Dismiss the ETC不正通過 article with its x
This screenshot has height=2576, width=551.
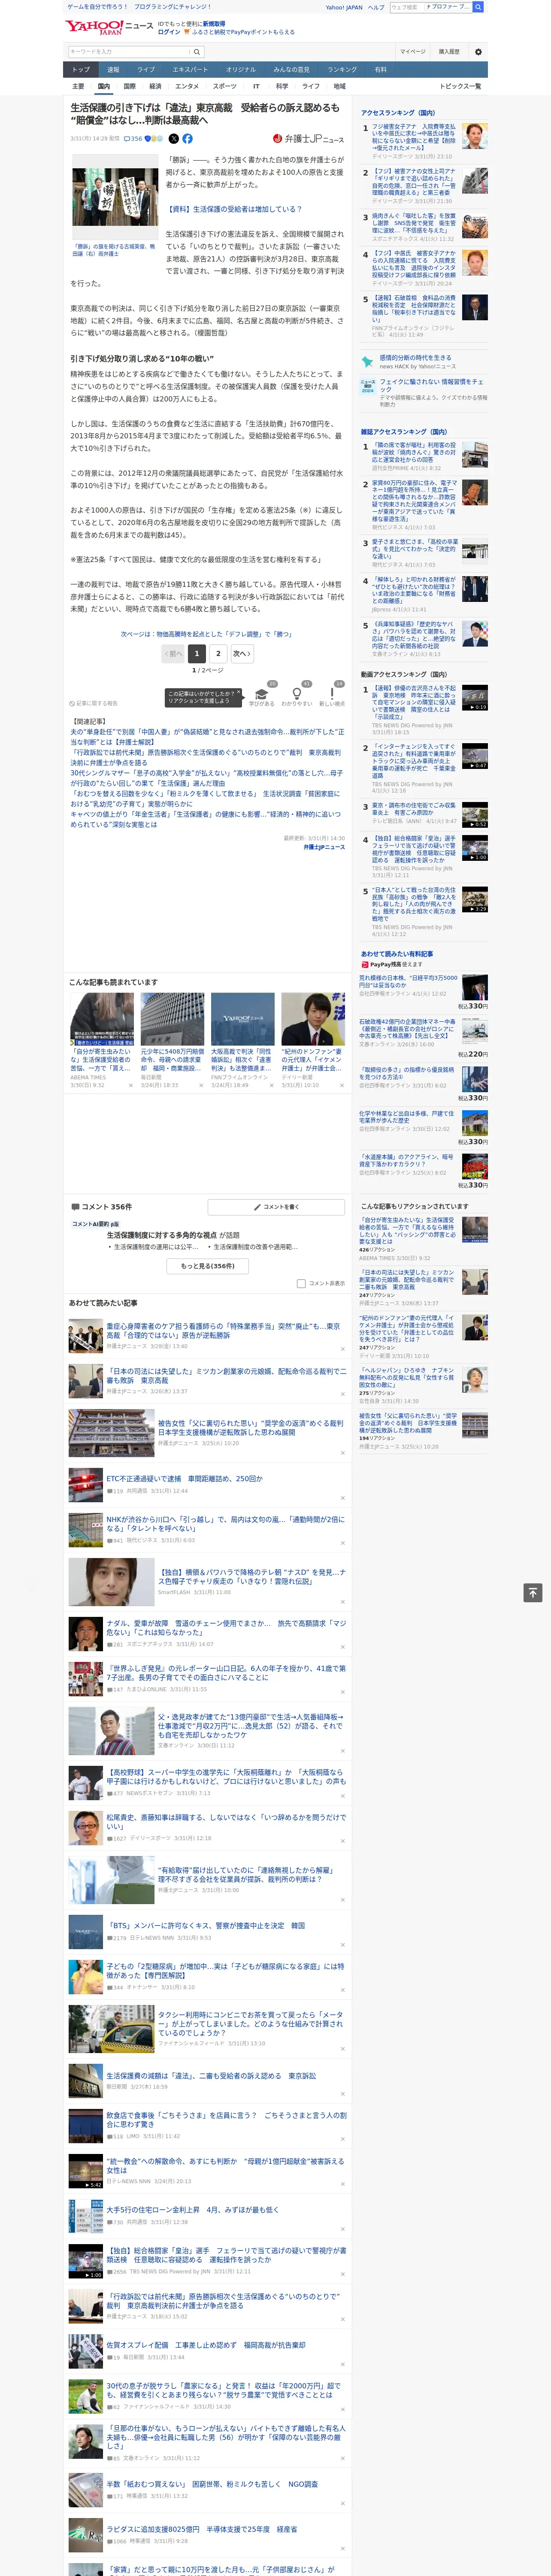point(343,1498)
